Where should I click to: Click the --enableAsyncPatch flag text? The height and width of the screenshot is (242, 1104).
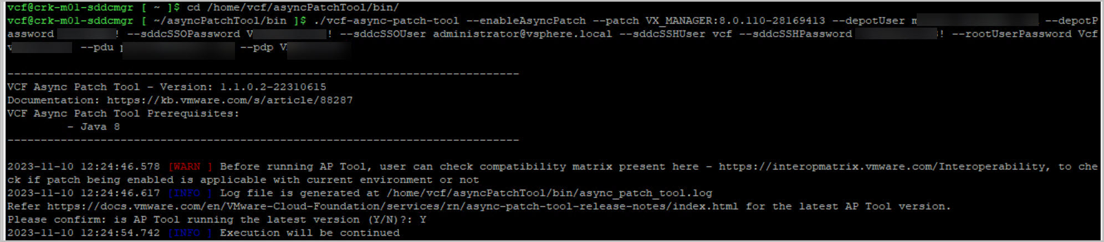coord(526,20)
